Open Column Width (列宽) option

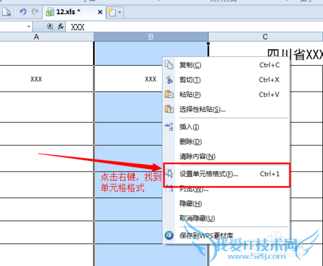226,189
